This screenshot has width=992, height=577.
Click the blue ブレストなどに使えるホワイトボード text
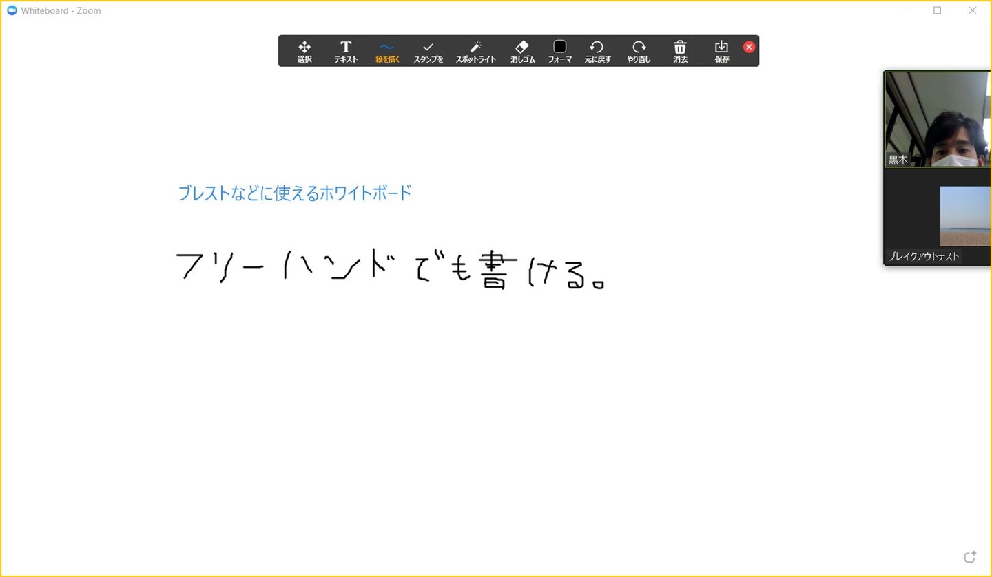(295, 193)
